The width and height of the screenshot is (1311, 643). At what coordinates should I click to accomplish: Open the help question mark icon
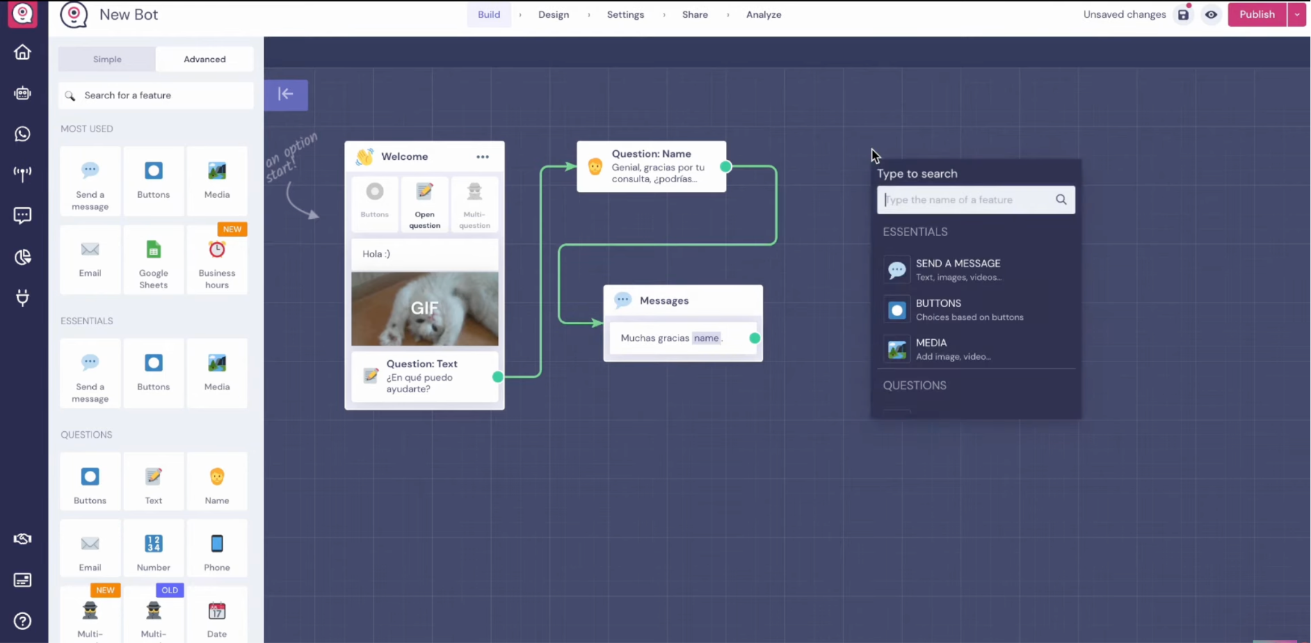22,621
